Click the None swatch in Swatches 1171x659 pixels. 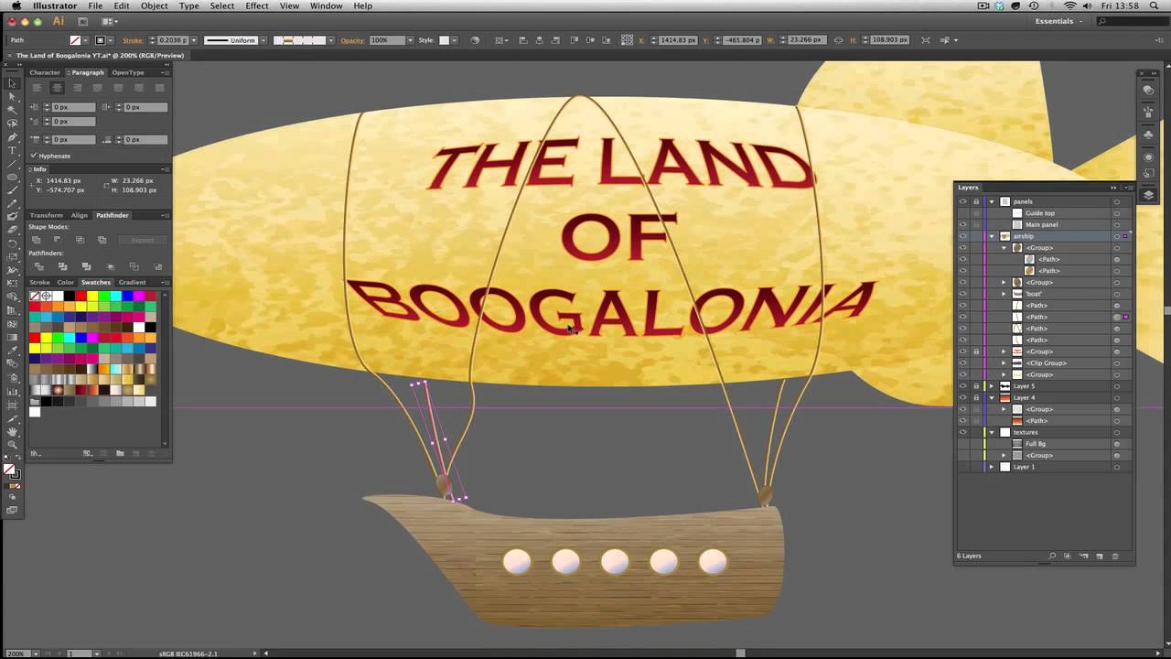[x=35, y=296]
